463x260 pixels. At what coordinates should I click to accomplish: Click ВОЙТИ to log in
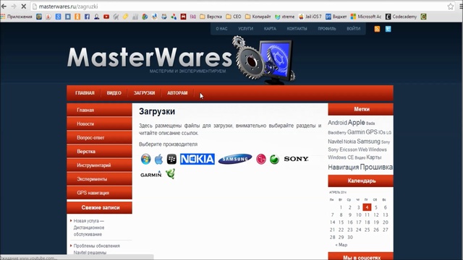354,29
